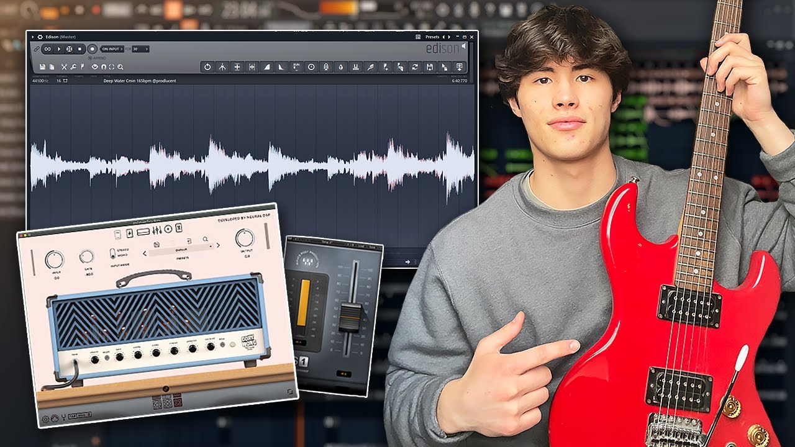This screenshot has height=447, width=795.
Task: Open Edison's clock time stretch tool
Action: click(x=311, y=66)
